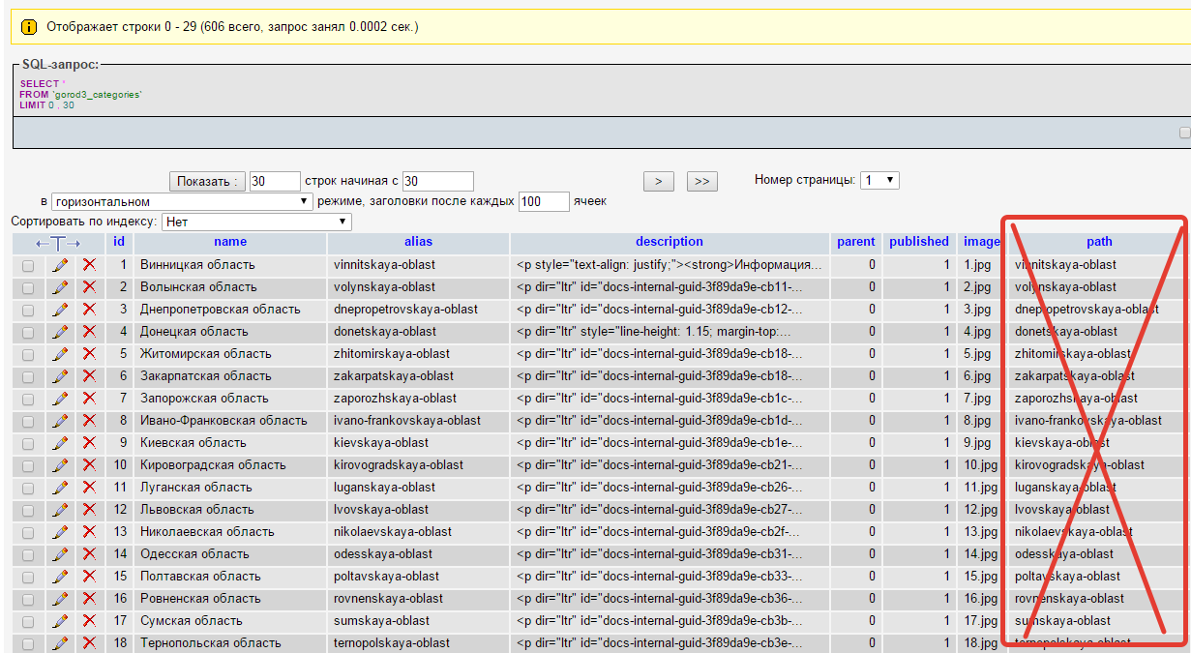Delete the Волынская область row
This screenshot has width=1191, height=653.
(90, 287)
